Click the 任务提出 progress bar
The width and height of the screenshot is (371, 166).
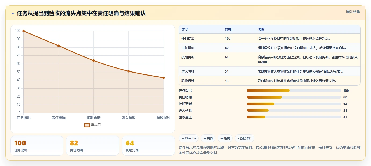(294, 90)
